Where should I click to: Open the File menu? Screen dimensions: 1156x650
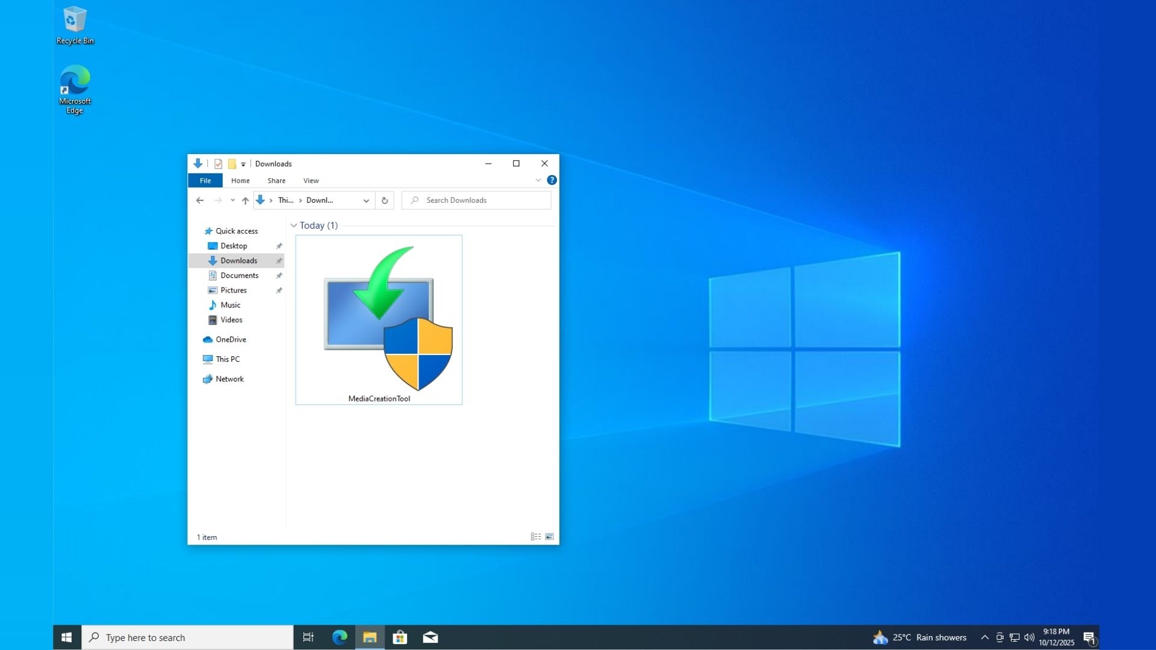(205, 180)
